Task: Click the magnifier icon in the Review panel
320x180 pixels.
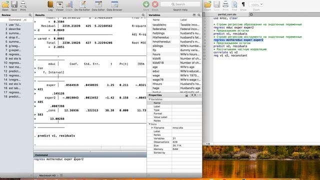Action: tap(30, 15)
